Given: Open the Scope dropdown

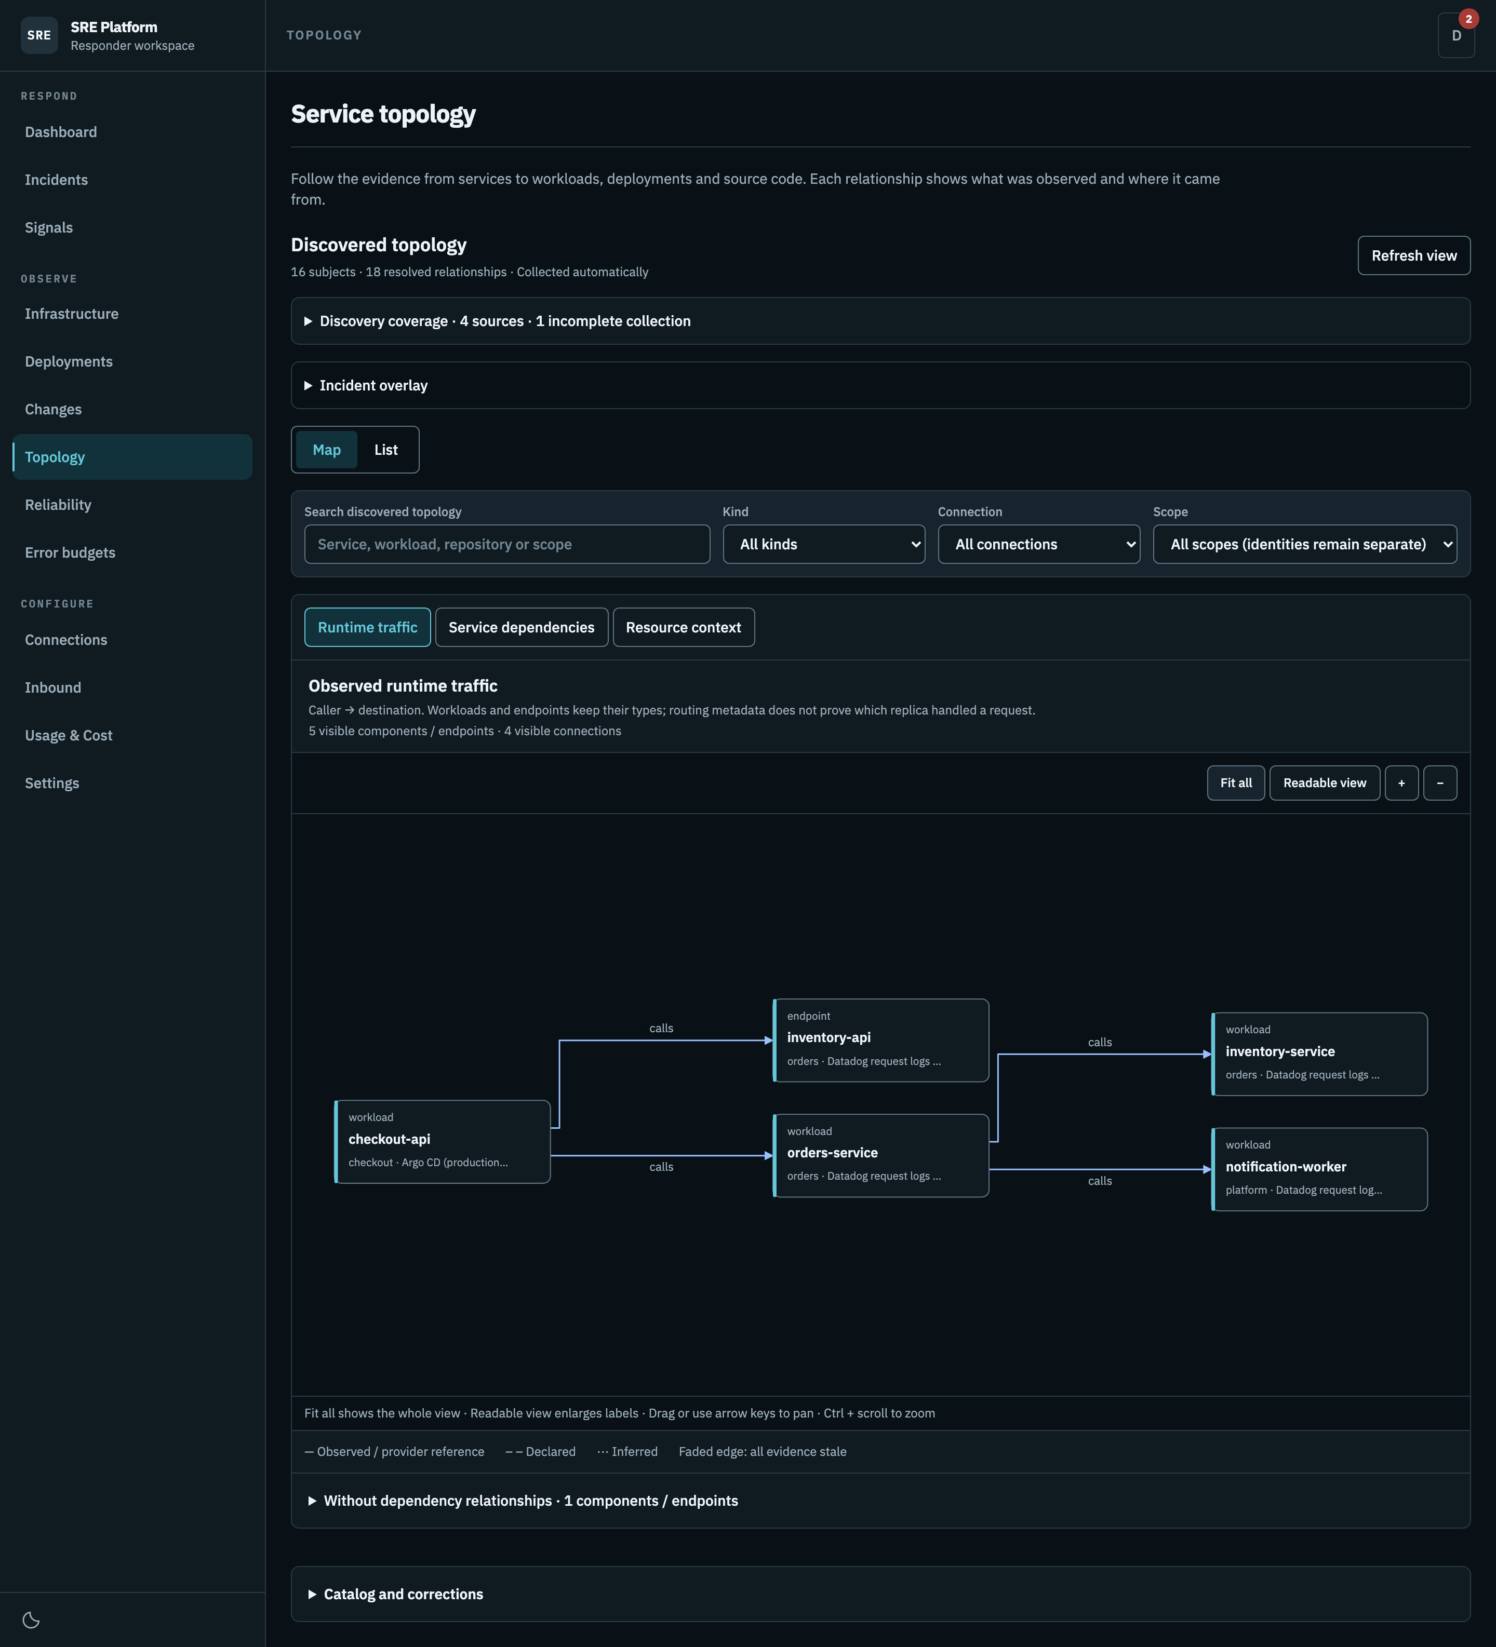Looking at the screenshot, I should [x=1305, y=544].
